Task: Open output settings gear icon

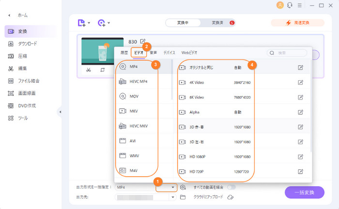Action: click(x=183, y=187)
